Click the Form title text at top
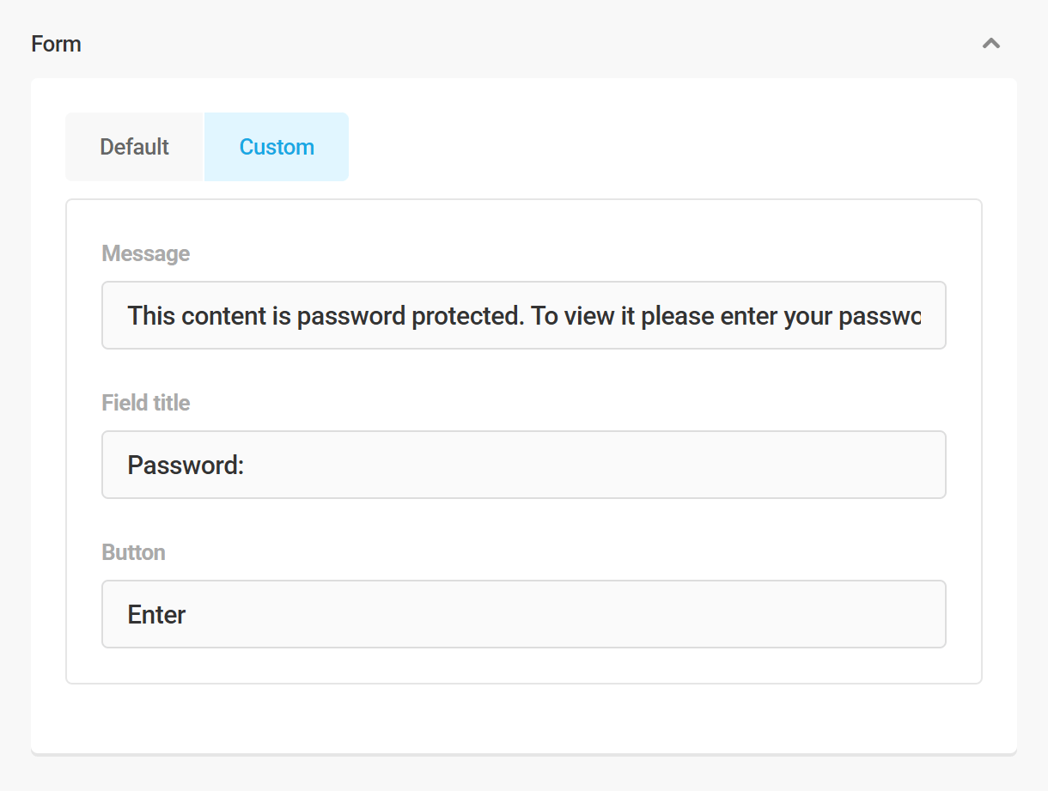 click(x=56, y=43)
